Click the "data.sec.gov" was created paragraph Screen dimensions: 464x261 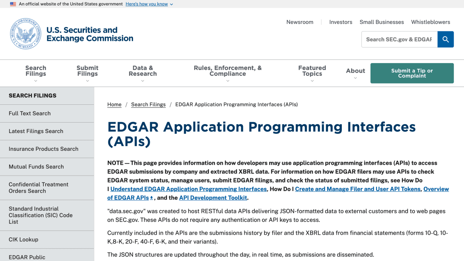[276, 216]
